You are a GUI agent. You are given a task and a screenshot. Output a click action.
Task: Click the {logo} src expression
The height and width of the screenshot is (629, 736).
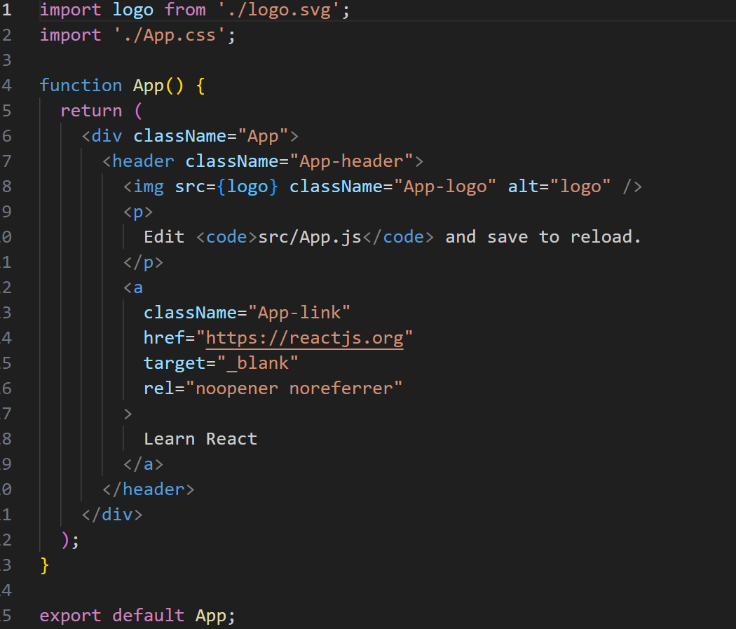pyautogui.click(x=247, y=187)
